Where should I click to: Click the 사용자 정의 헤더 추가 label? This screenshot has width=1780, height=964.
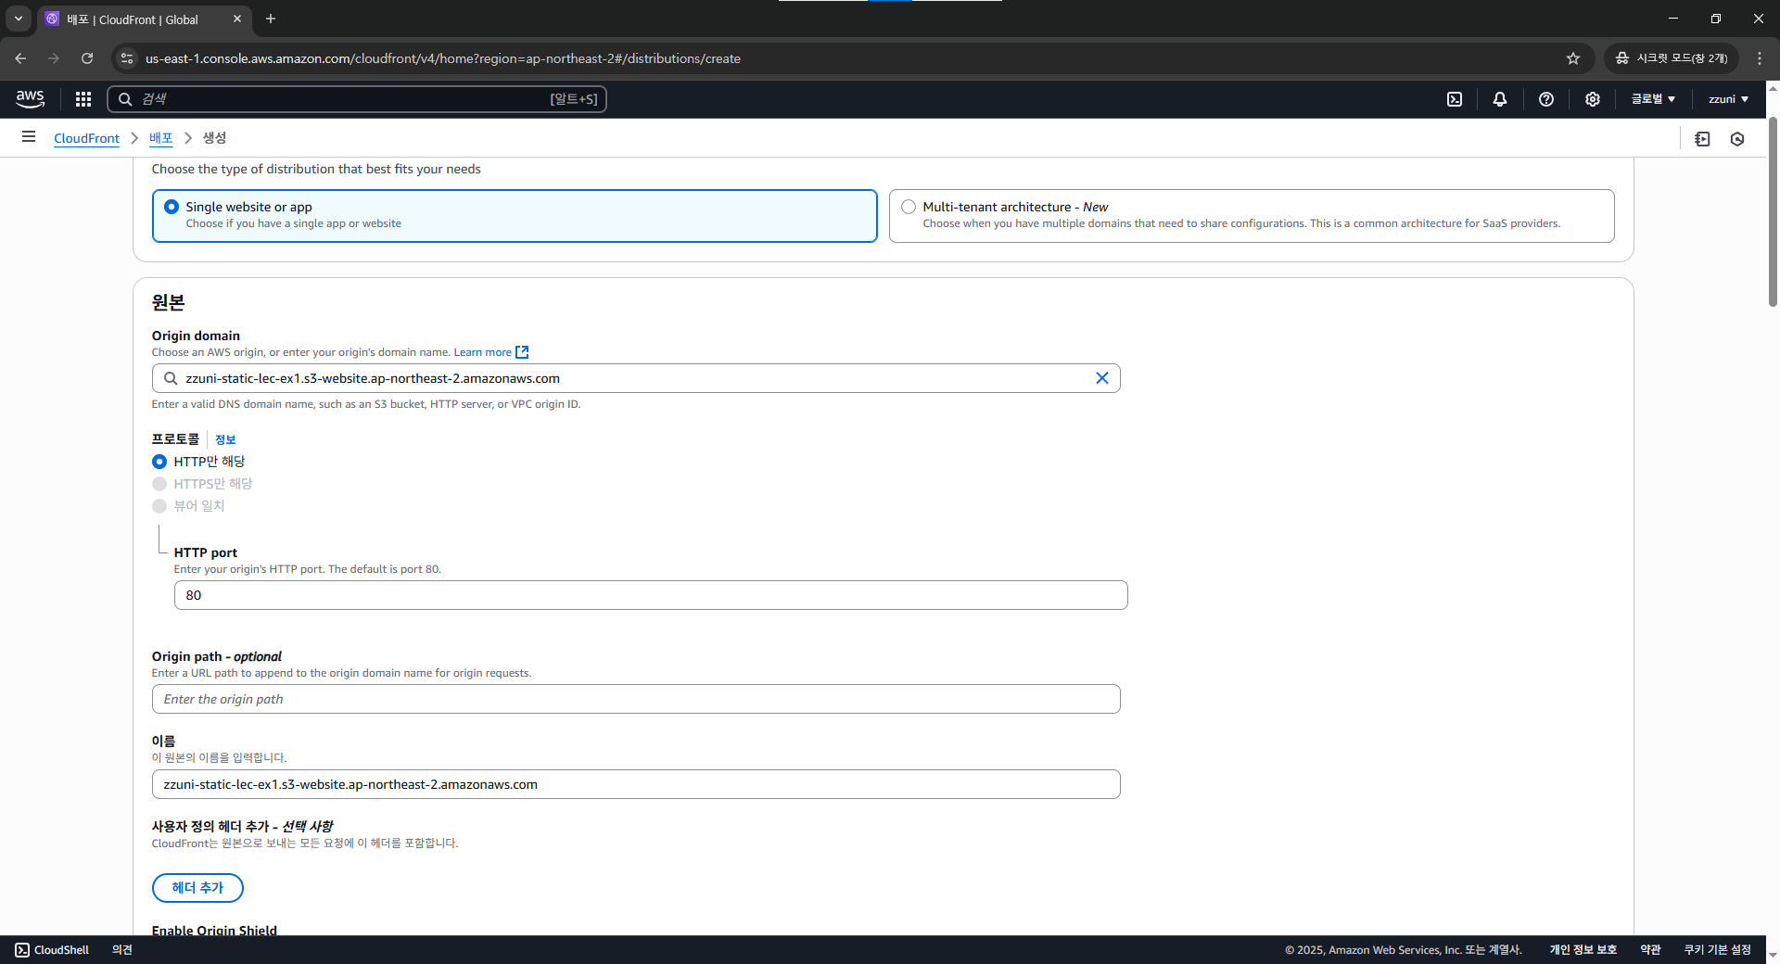tap(242, 826)
